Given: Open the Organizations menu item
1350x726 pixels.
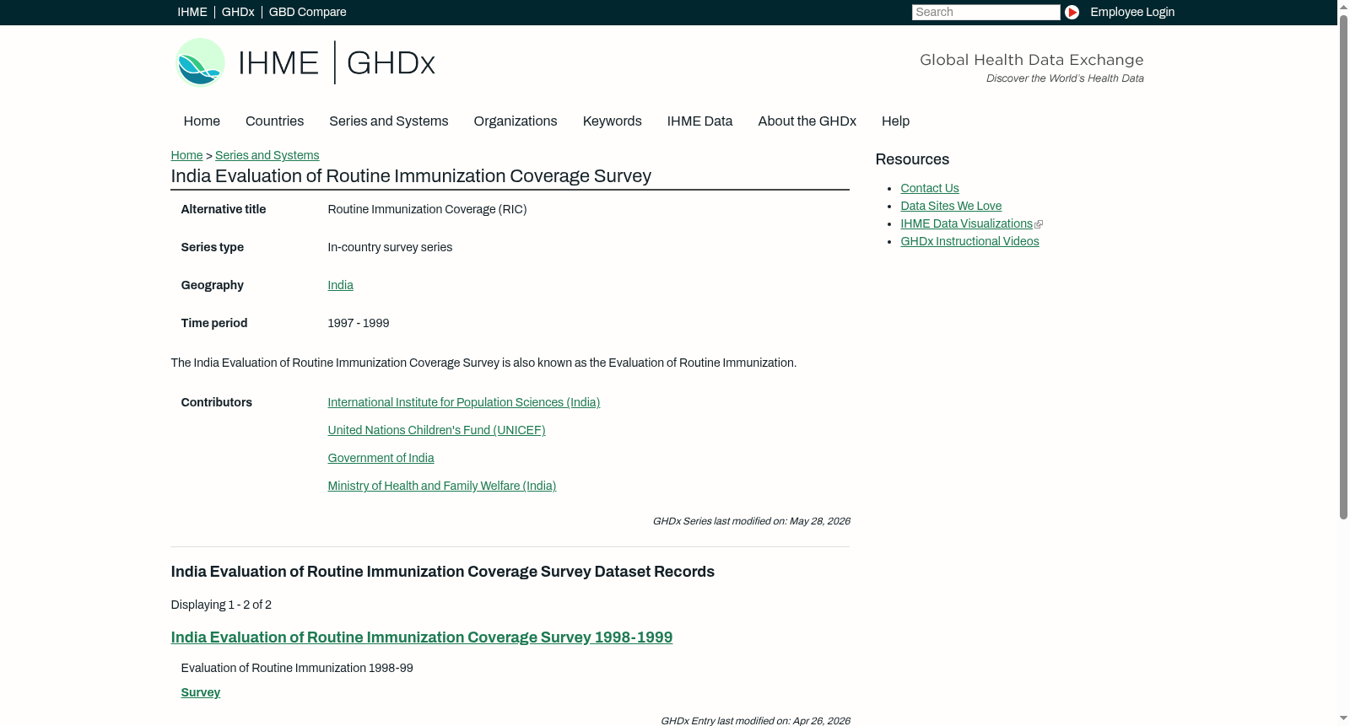Looking at the screenshot, I should click(x=516, y=121).
